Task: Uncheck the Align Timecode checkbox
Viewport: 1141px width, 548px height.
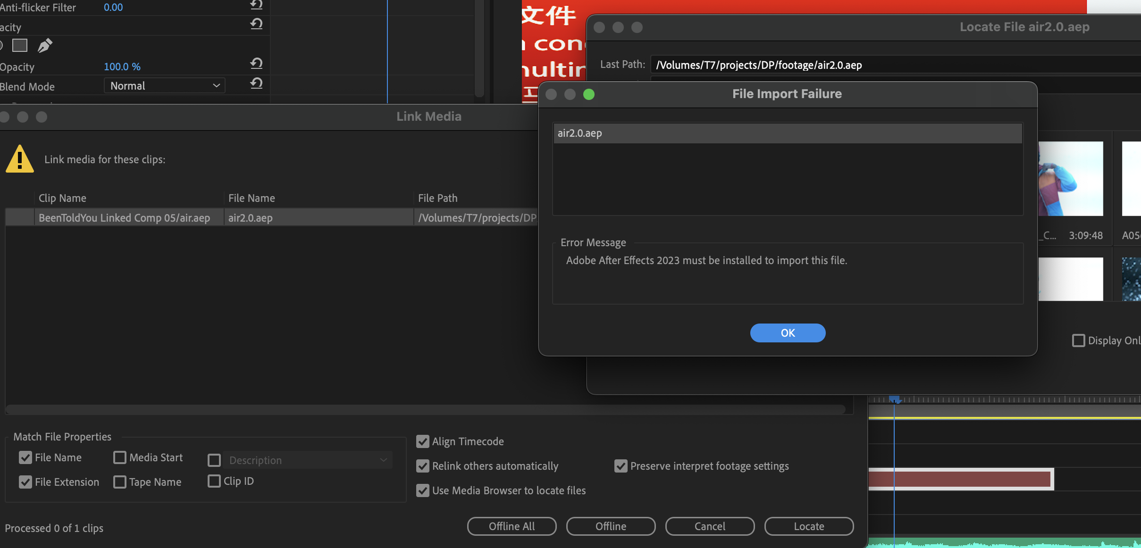Action: point(422,441)
